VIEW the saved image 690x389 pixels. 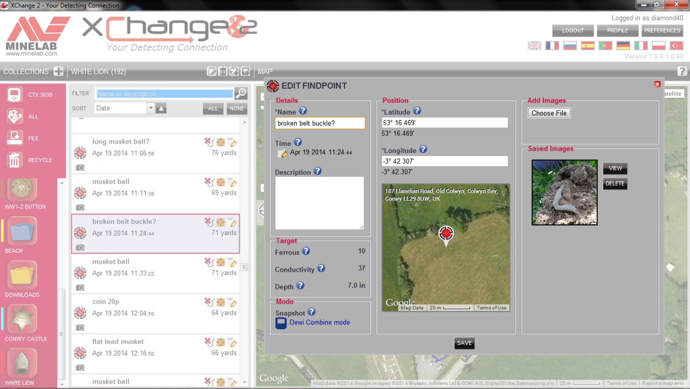pyautogui.click(x=615, y=168)
